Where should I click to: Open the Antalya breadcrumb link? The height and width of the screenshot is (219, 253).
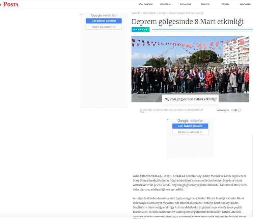click(163, 13)
